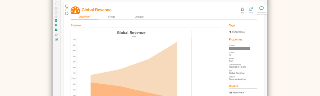The width and height of the screenshot is (320, 96).
Task: Open the search magnifier in the sidebar
Action: click(56, 4)
